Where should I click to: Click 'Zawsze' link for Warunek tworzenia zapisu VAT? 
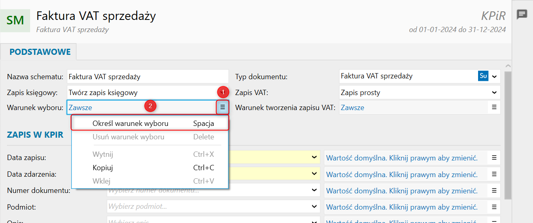(x=352, y=108)
